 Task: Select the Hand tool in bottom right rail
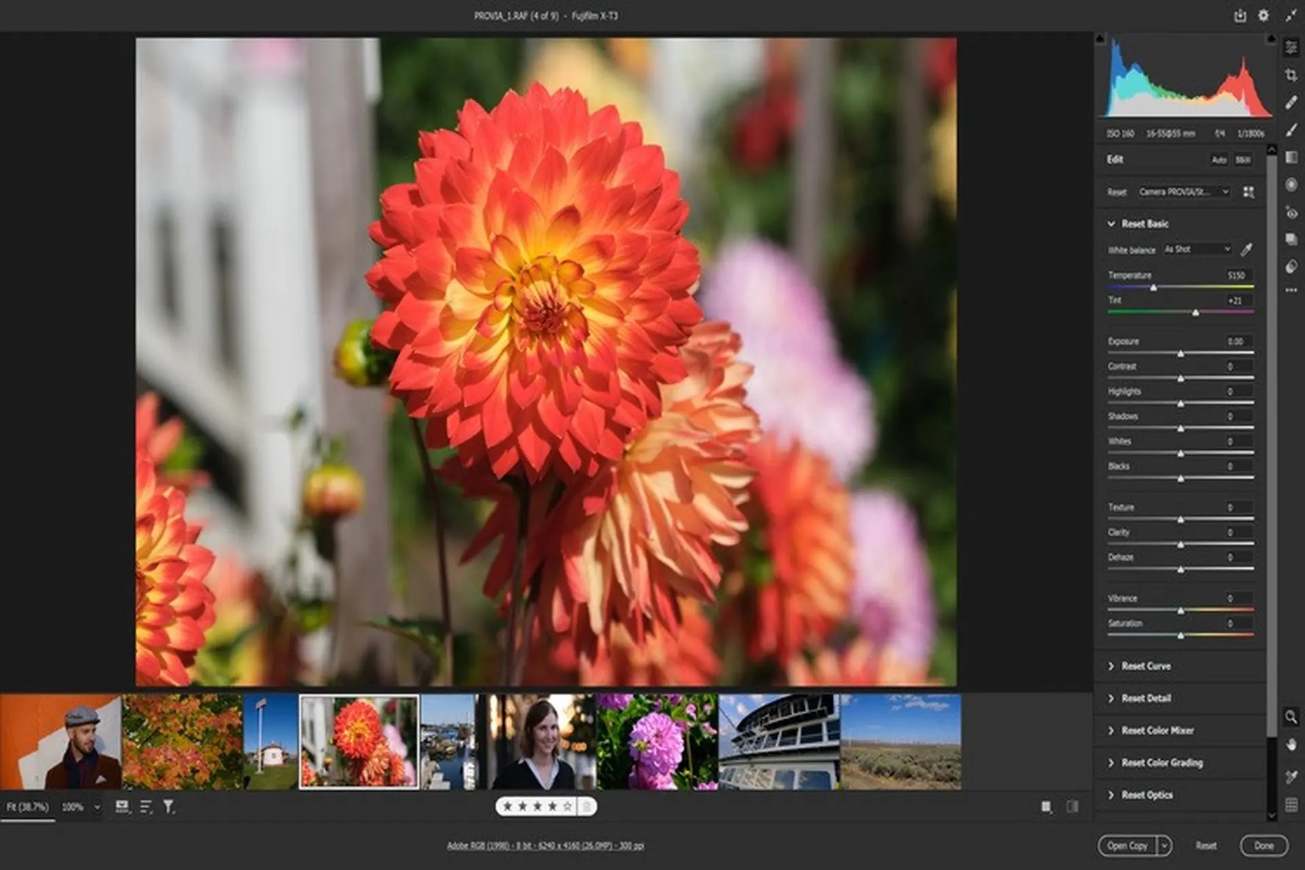pyautogui.click(x=1291, y=744)
